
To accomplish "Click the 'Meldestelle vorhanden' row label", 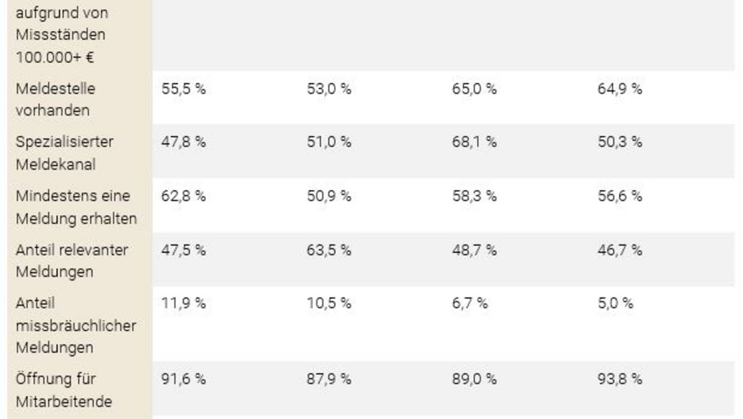I will [x=55, y=99].
